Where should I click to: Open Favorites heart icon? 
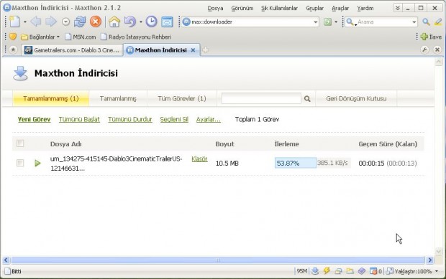[x=13, y=37]
